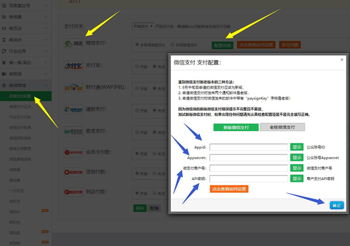350x246 pixels.
Task: Focus the Appid input field
Action: [x=249, y=147]
